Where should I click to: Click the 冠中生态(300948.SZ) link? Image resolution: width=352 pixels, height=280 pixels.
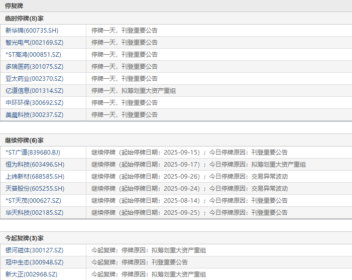[x=34, y=262]
